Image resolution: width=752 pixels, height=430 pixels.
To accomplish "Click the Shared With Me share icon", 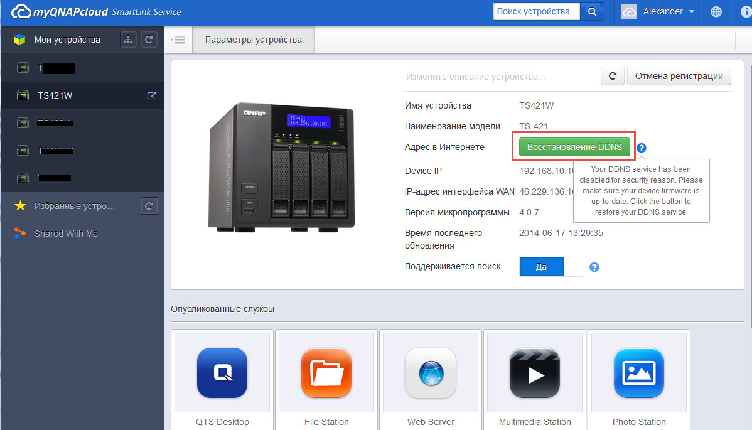I will point(19,234).
